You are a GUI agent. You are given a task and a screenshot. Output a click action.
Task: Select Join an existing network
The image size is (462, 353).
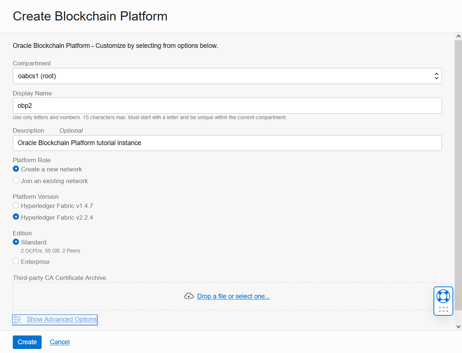(x=16, y=180)
